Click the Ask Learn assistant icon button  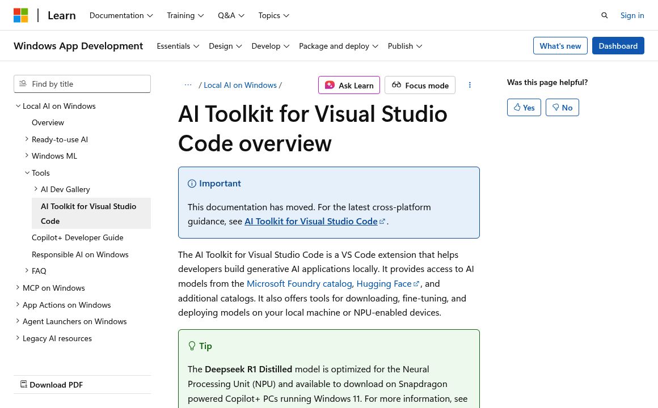point(330,85)
